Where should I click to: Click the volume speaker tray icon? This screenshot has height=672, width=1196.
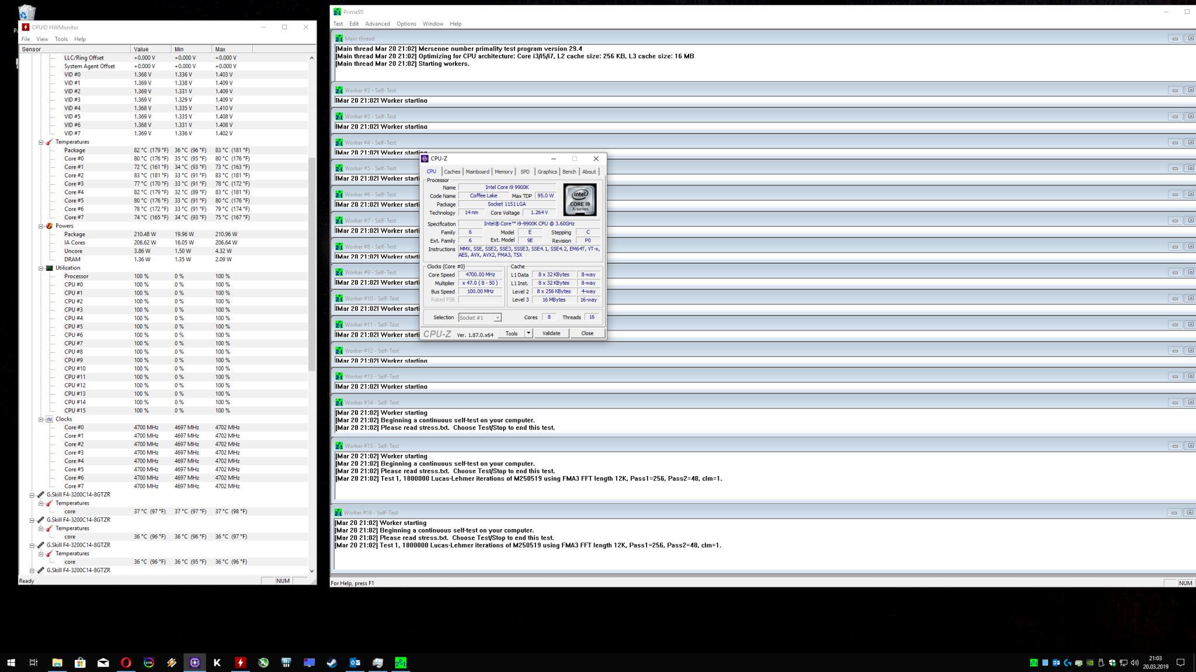point(1135,663)
